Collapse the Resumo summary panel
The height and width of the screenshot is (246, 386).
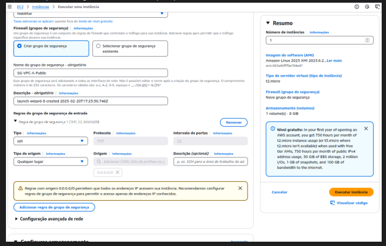[268, 23]
